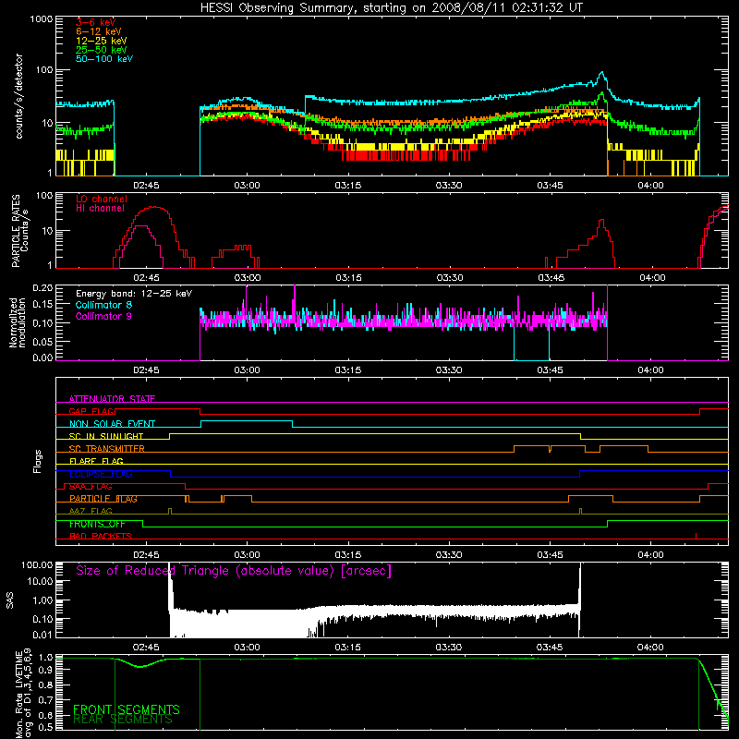
Task: Click the 0.9 livetime tick label
Action: (47, 669)
